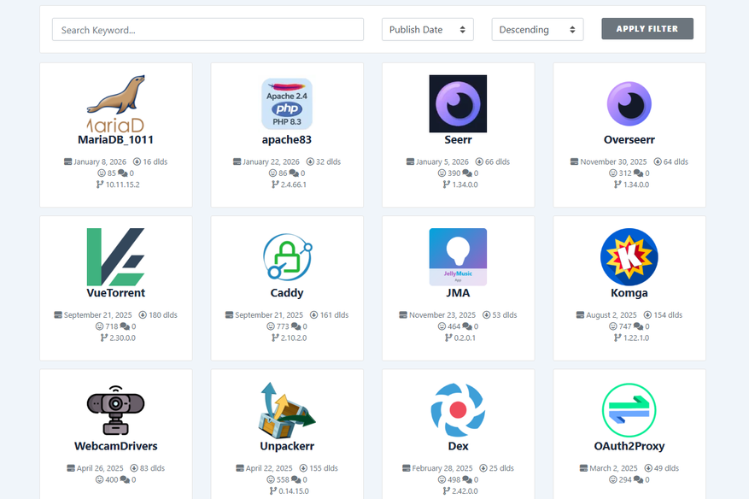
Task: Focus the Search Keyword input field
Action: tap(208, 30)
